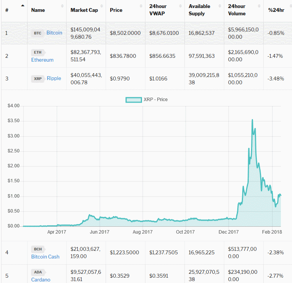Select Ethereum price $836.7800 cell
The image size is (292, 283).
click(x=123, y=56)
